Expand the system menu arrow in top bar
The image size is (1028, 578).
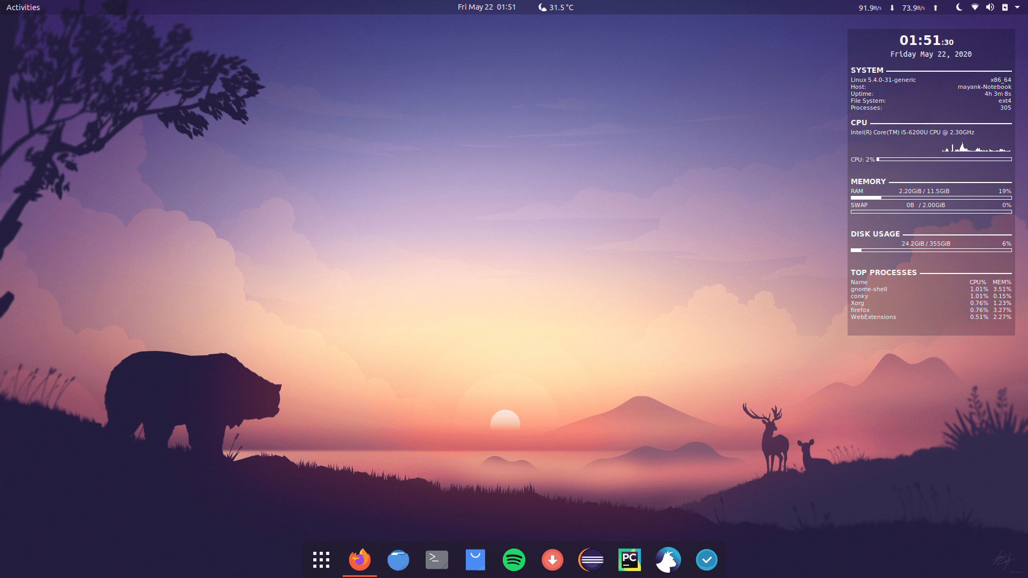tap(1017, 7)
